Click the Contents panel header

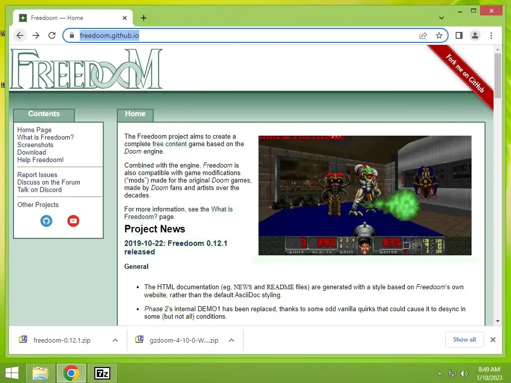pos(44,114)
